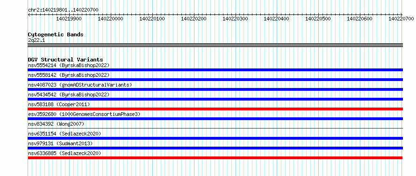Click blue bar under nsv5554214
The width and height of the screenshot is (416, 176).
215,70
